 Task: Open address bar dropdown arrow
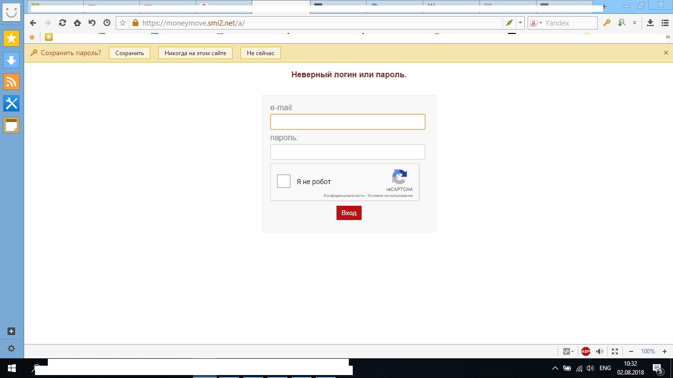click(x=520, y=23)
